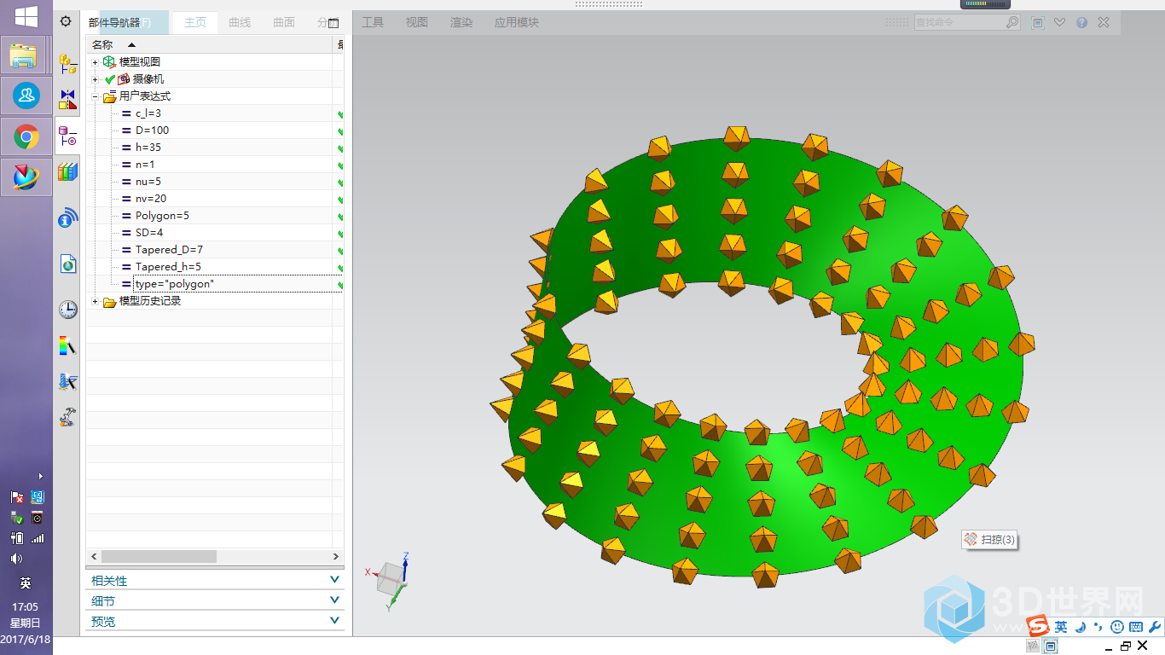Viewport: 1165px width, 655px height.
Task: Open the Roles tools sidebar icon
Action: 68,418
